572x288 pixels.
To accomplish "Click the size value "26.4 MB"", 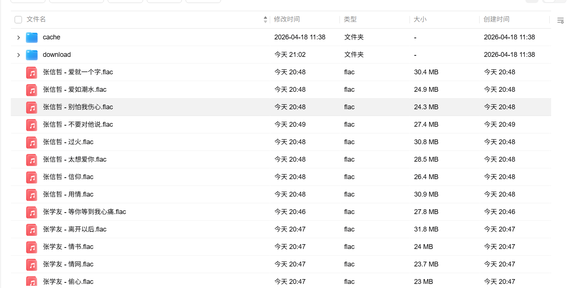I will tap(426, 177).
